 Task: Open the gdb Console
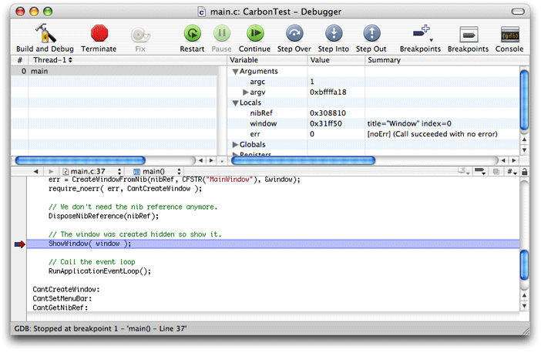[x=509, y=33]
